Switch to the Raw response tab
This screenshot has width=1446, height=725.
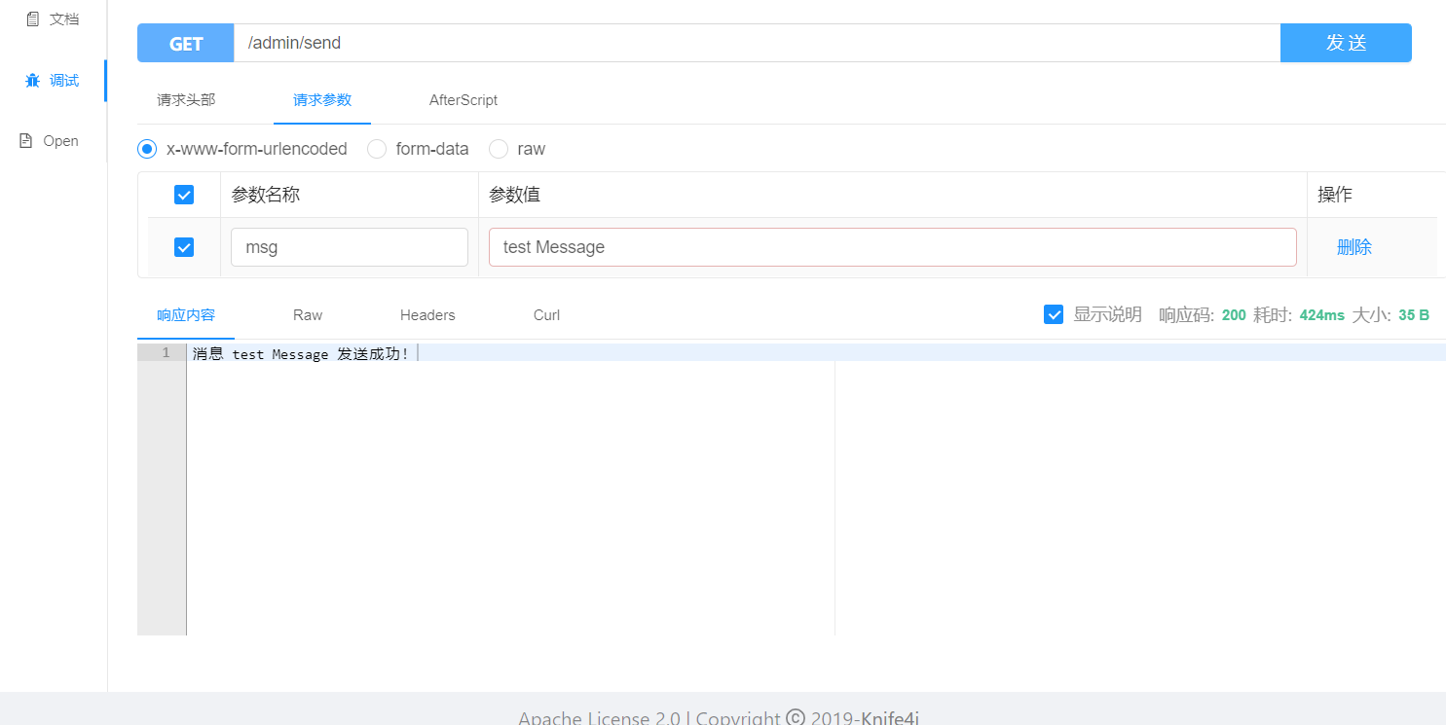pyautogui.click(x=308, y=314)
